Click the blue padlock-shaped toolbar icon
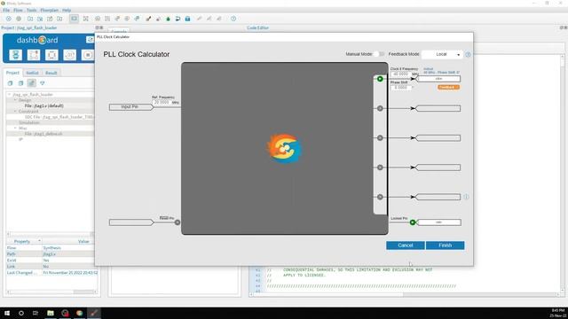This screenshot has width=568, height=319. (187, 19)
